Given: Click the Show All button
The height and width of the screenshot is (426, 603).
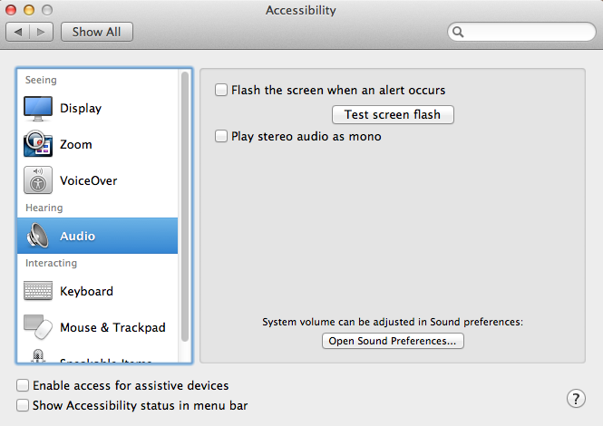Looking at the screenshot, I should [96, 32].
